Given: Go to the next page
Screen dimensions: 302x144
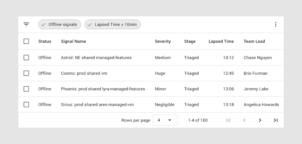Looking at the screenshot, I should 260,120.
